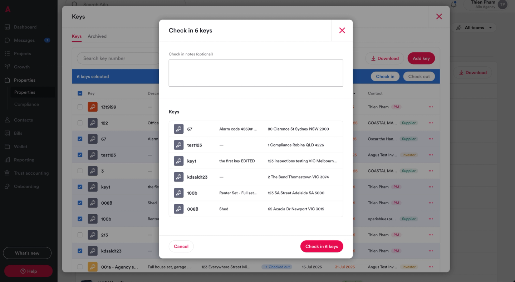Click key icon for row 213

pyautogui.click(x=93, y=235)
